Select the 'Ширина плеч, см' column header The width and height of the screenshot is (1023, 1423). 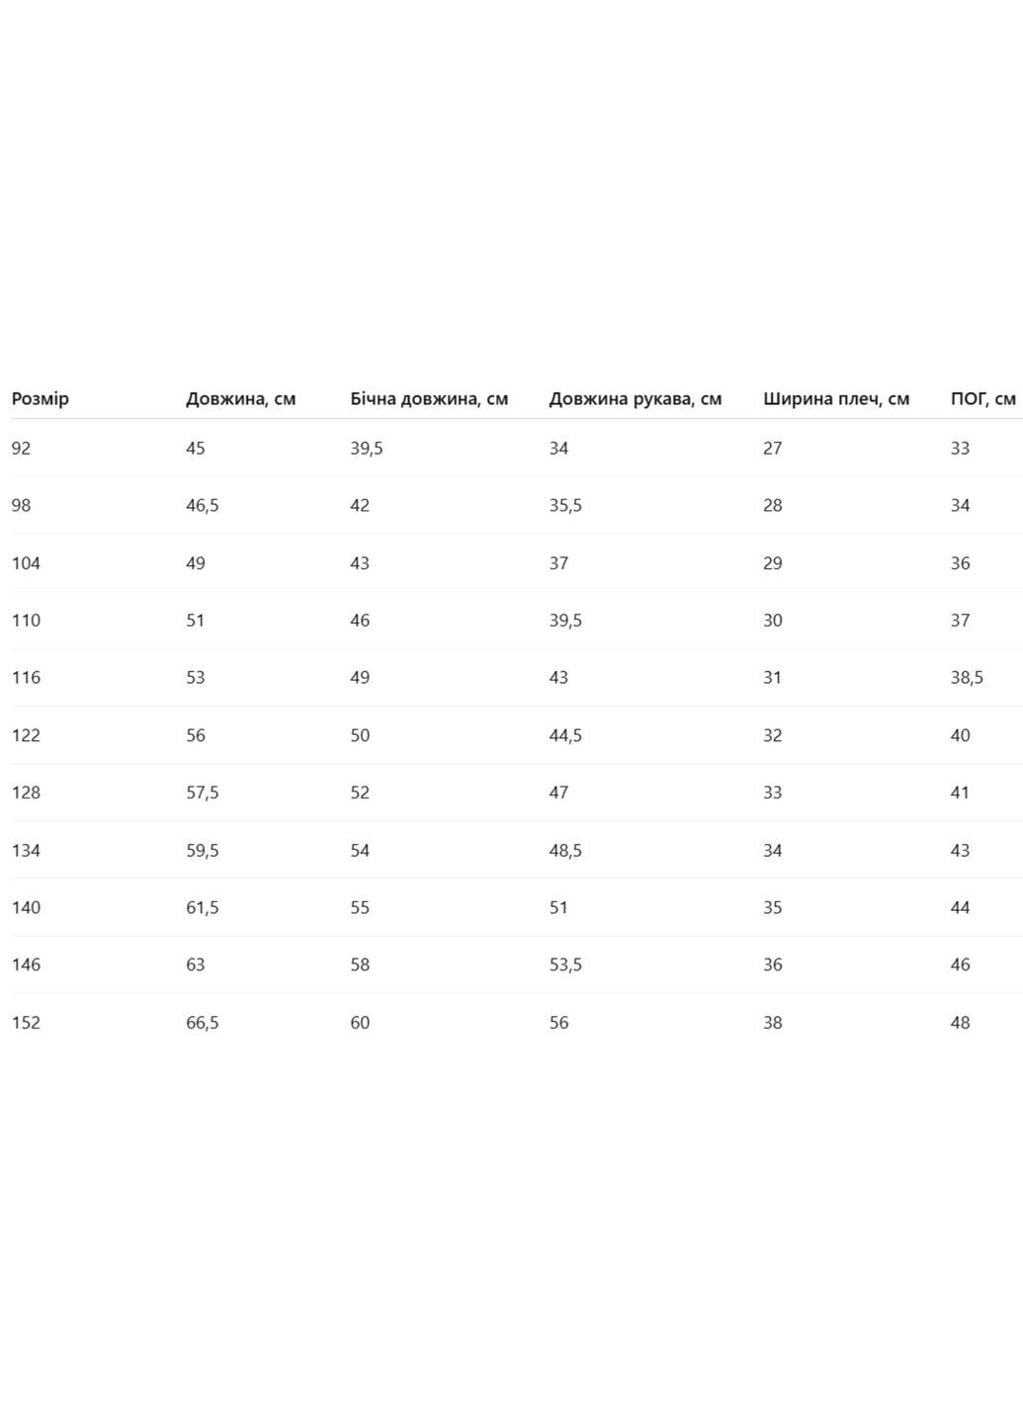[x=836, y=399]
